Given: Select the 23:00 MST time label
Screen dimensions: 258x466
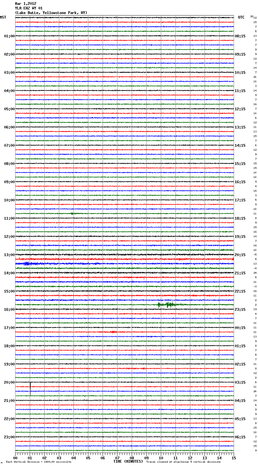Looking at the screenshot, I should (9, 437).
